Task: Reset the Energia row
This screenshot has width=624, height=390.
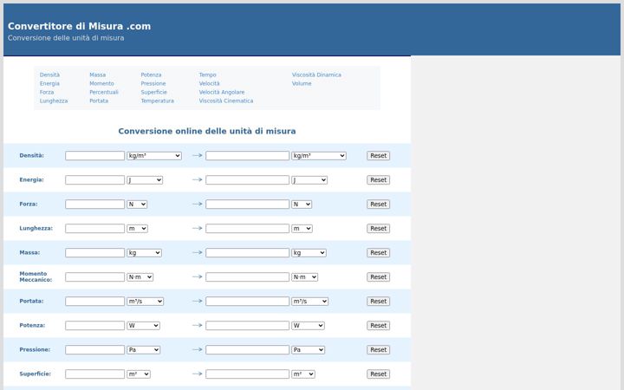Action: [378, 180]
